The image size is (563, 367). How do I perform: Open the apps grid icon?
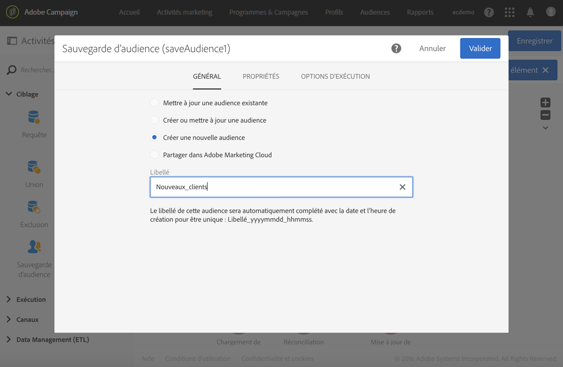click(509, 12)
